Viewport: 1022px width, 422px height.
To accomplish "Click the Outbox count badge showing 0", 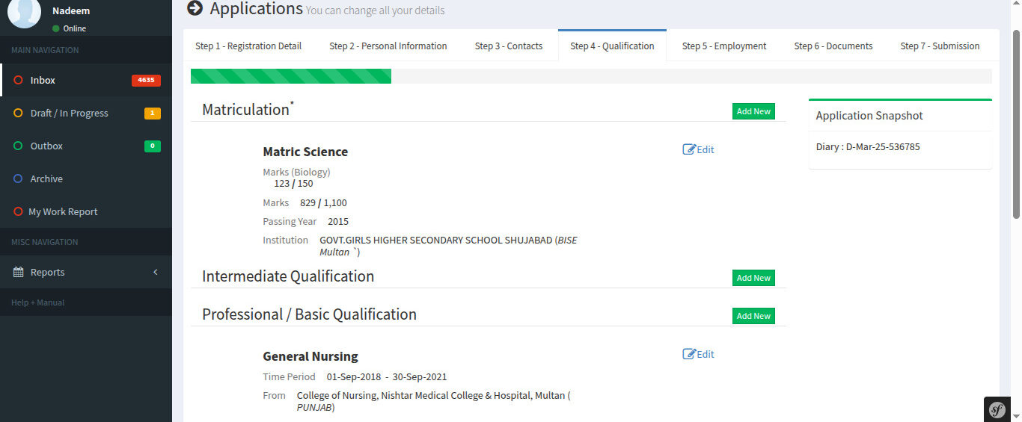I will (153, 146).
